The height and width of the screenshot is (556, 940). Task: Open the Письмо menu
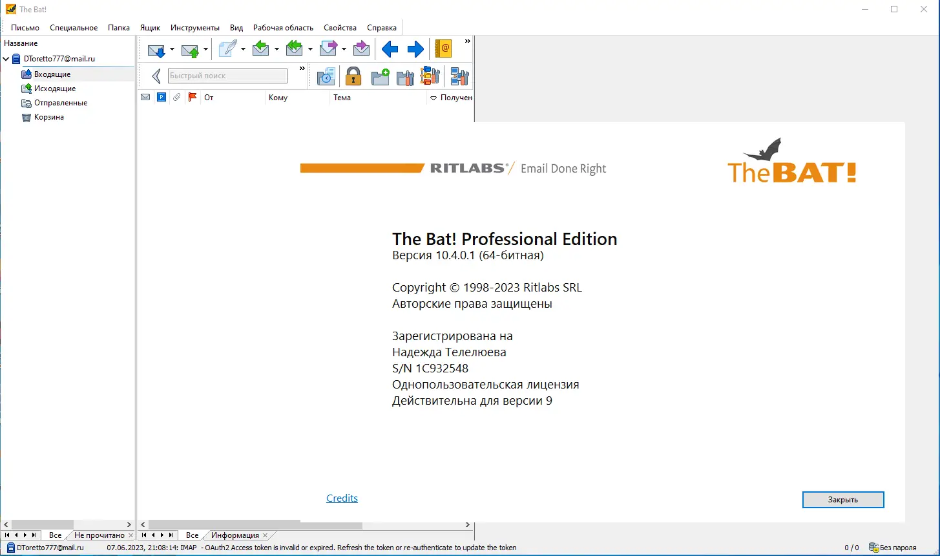point(25,28)
